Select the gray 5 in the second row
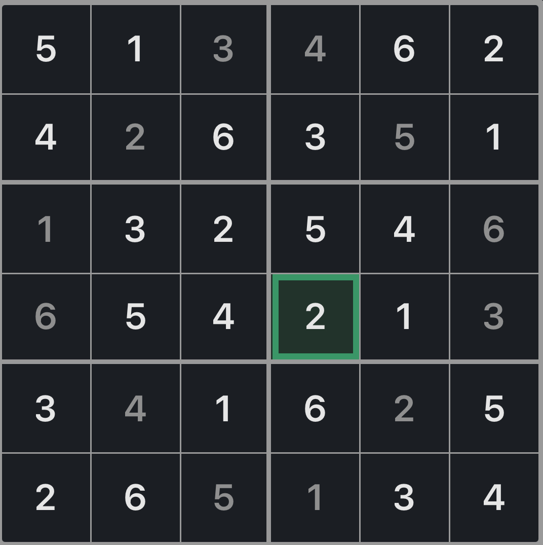 click(x=404, y=138)
